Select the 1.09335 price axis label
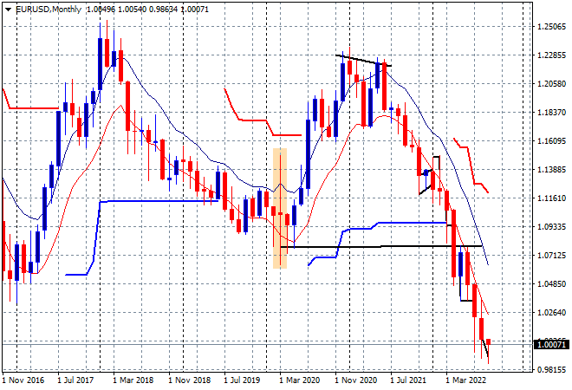This screenshot has height=390, width=572. point(552,226)
